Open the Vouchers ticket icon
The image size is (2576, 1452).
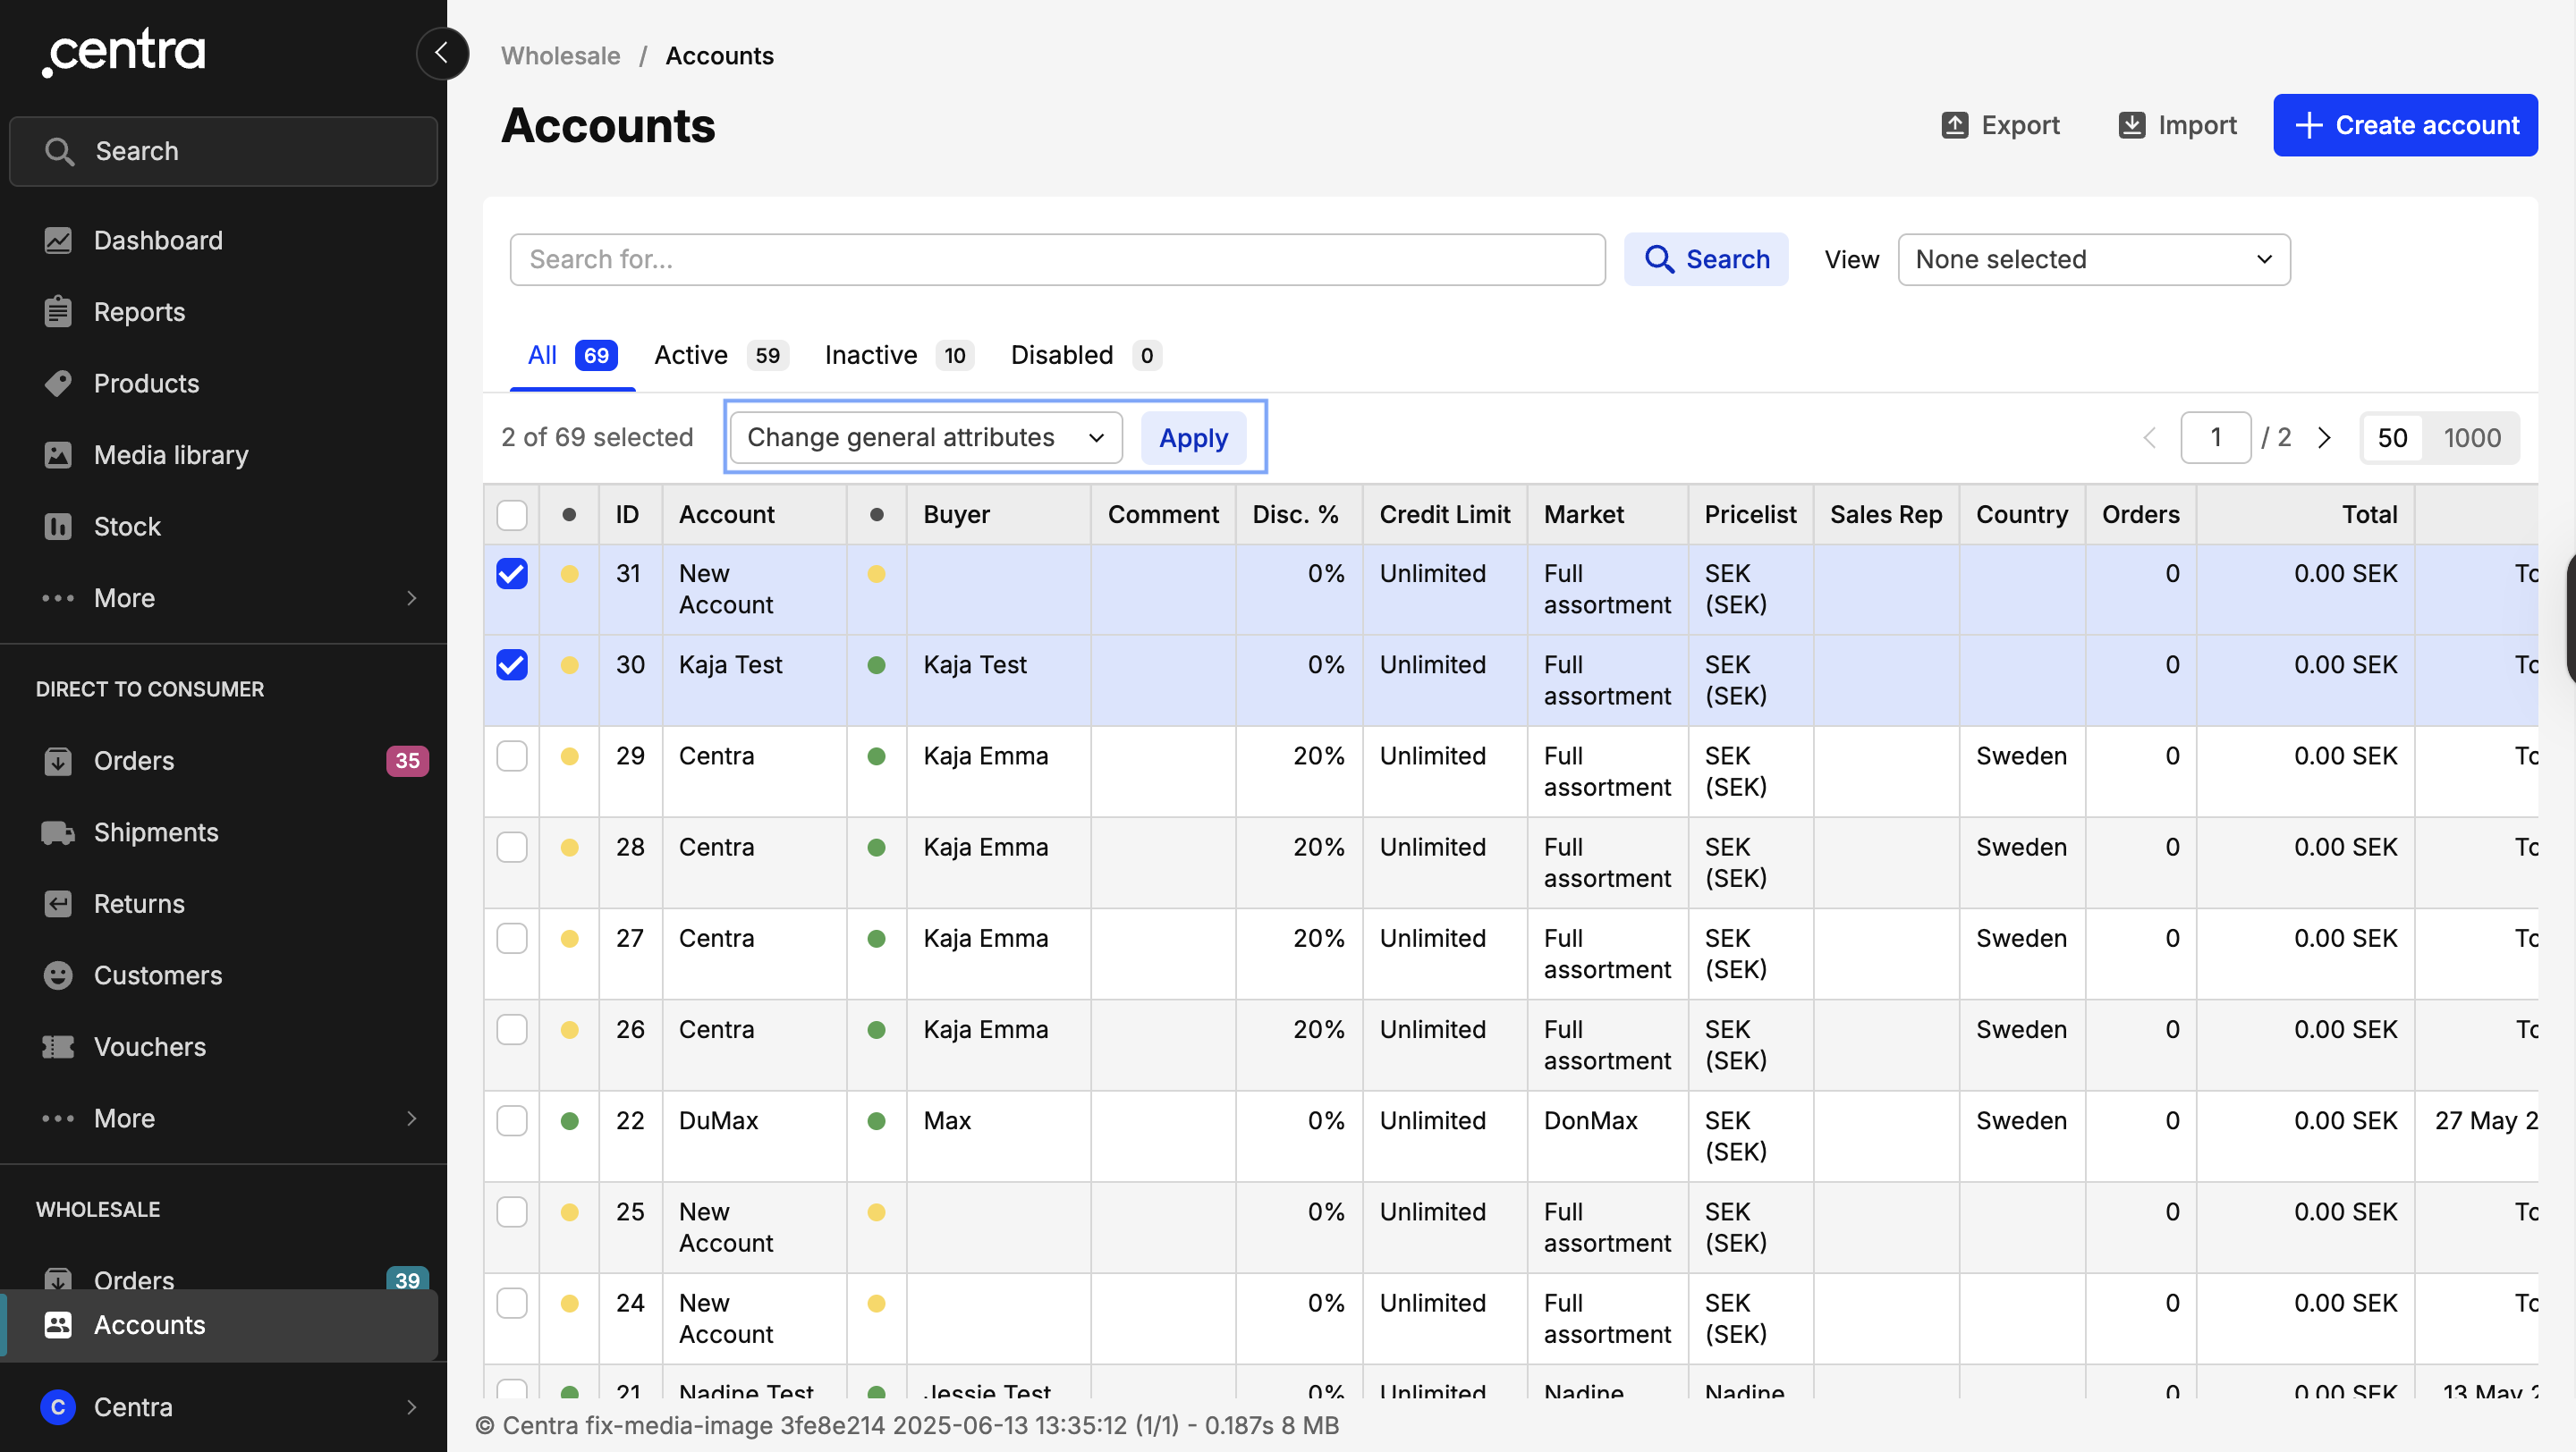pos(58,1046)
